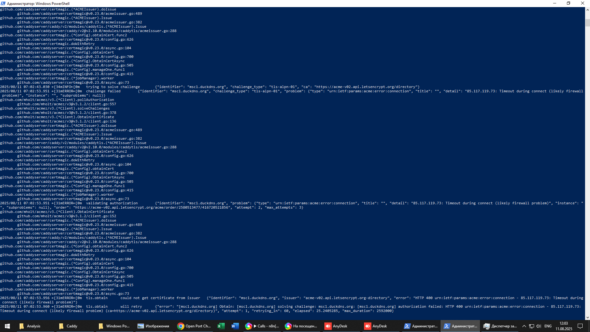This screenshot has width=590, height=332.
Task: Switch to the Windows PowerShell folder window
Action: (x=114, y=326)
